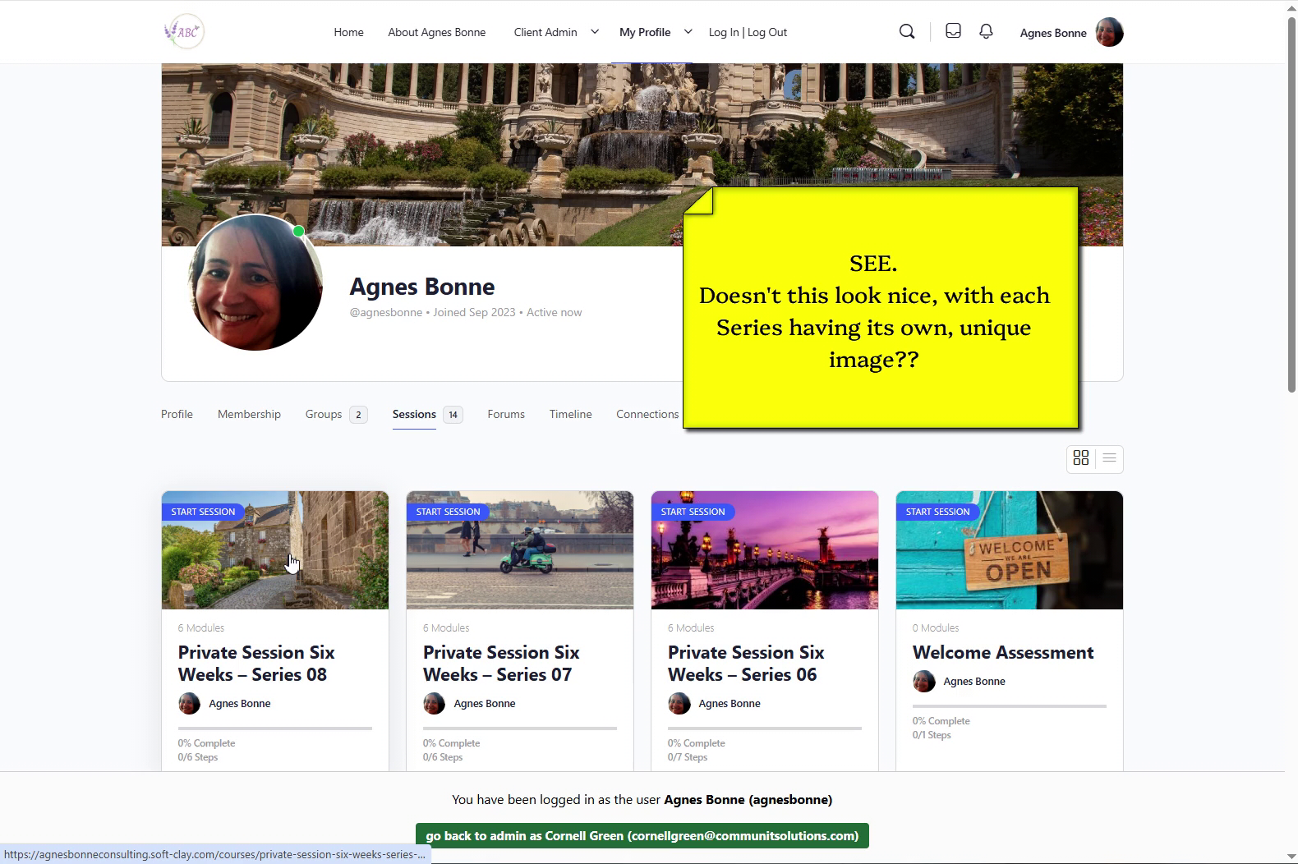Switch to the Groups tab
1298x864 pixels.
(324, 415)
